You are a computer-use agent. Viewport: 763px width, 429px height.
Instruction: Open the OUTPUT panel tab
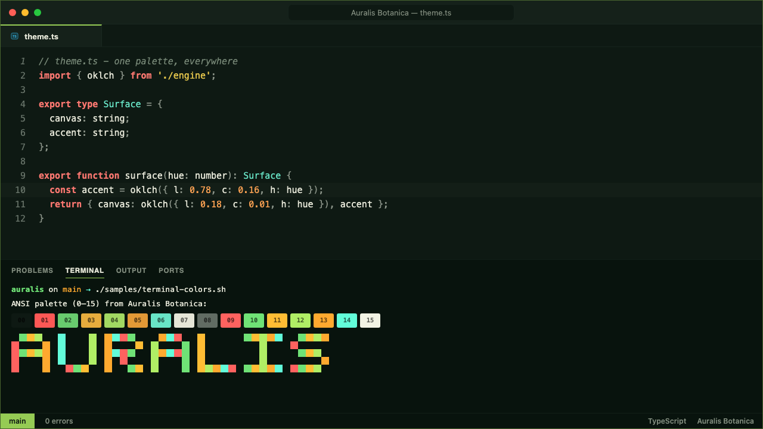point(131,271)
